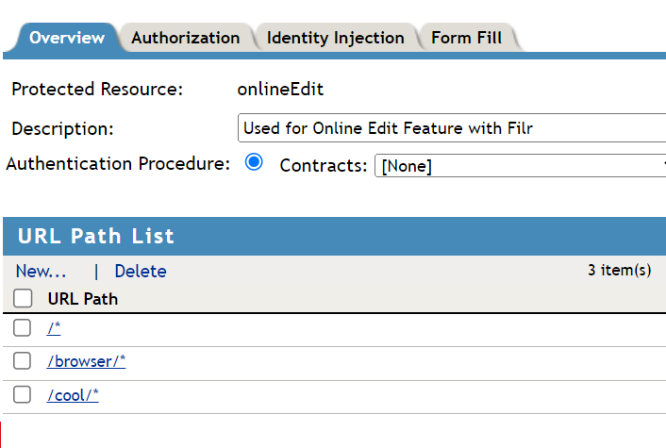666x448 pixels.
Task: Select the Form Fill tab
Action: [x=466, y=38]
